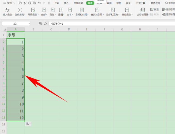This screenshot has width=175, height=134.
Task: Open the Logical functions icon
Action: (x=61, y=10)
